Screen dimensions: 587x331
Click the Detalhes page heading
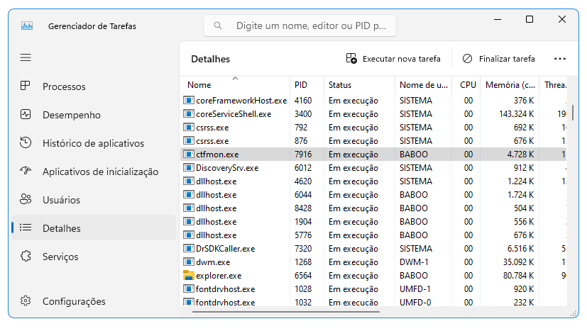(210, 59)
